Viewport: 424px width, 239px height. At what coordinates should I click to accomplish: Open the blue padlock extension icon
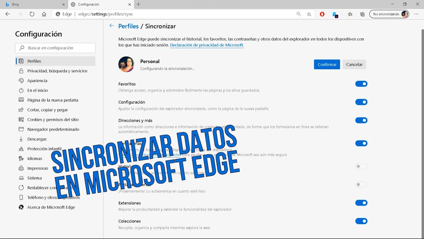click(x=335, y=14)
